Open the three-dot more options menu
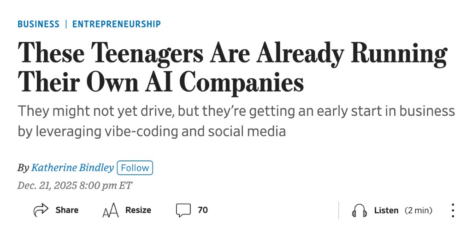472x233 pixels. pos(453,210)
